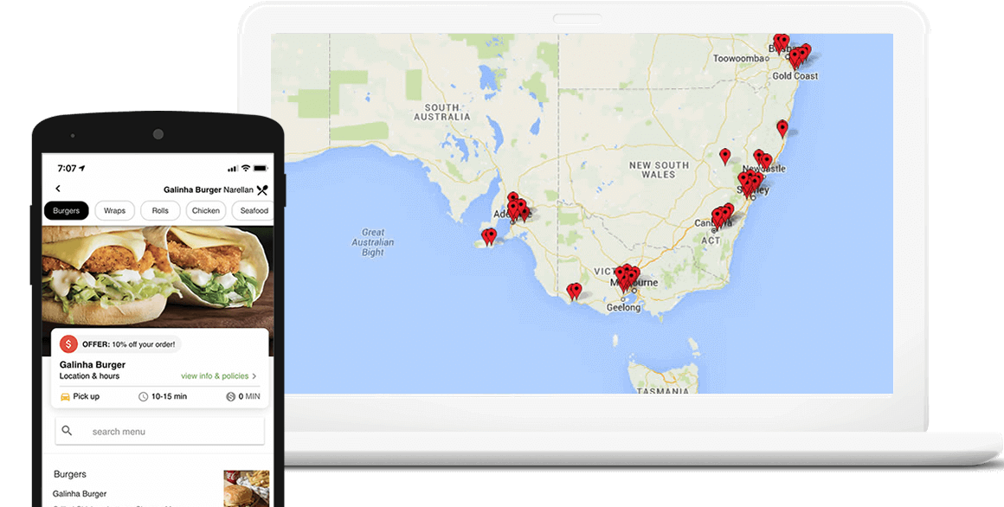This screenshot has height=507, width=1004.
Task: Tap the magnifier search icon
Action: [67, 431]
